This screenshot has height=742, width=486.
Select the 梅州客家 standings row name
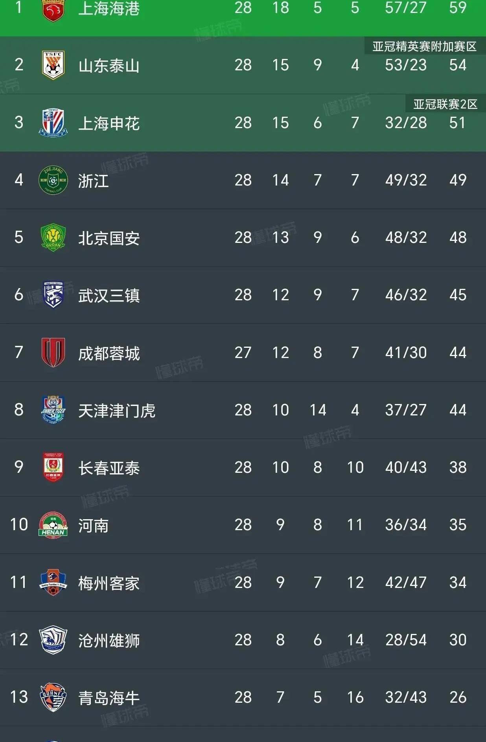pyautogui.click(x=109, y=583)
